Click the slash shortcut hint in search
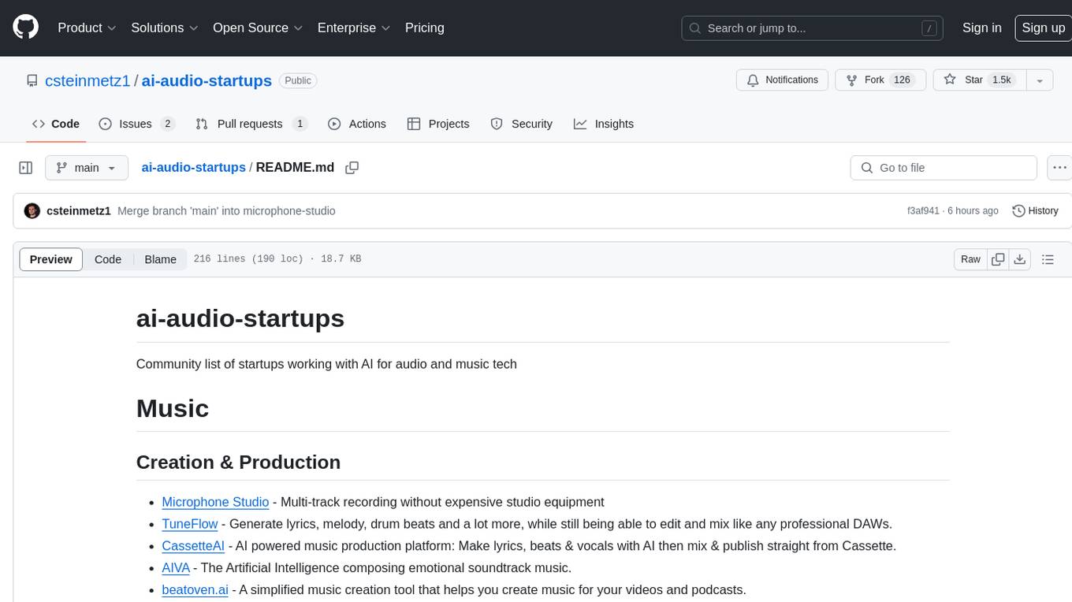 (x=929, y=28)
